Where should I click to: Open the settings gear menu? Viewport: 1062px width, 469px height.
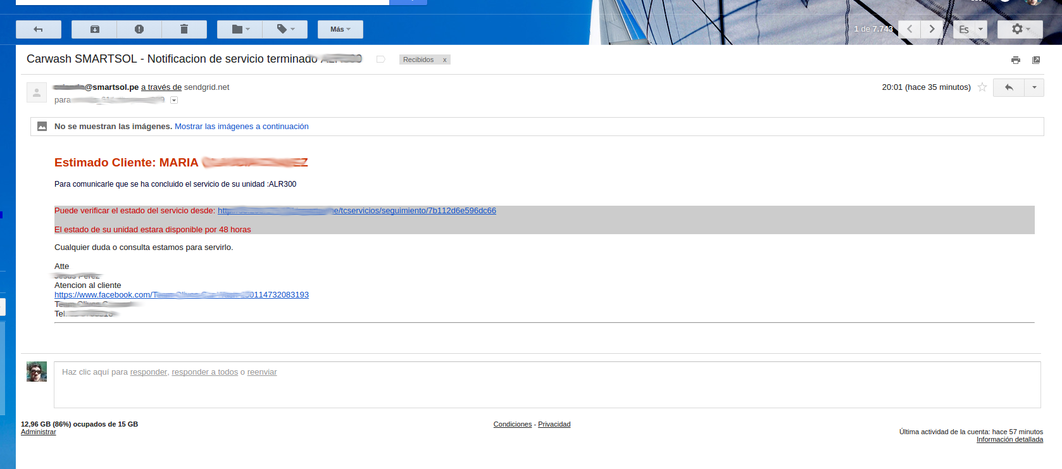click(1020, 29)
